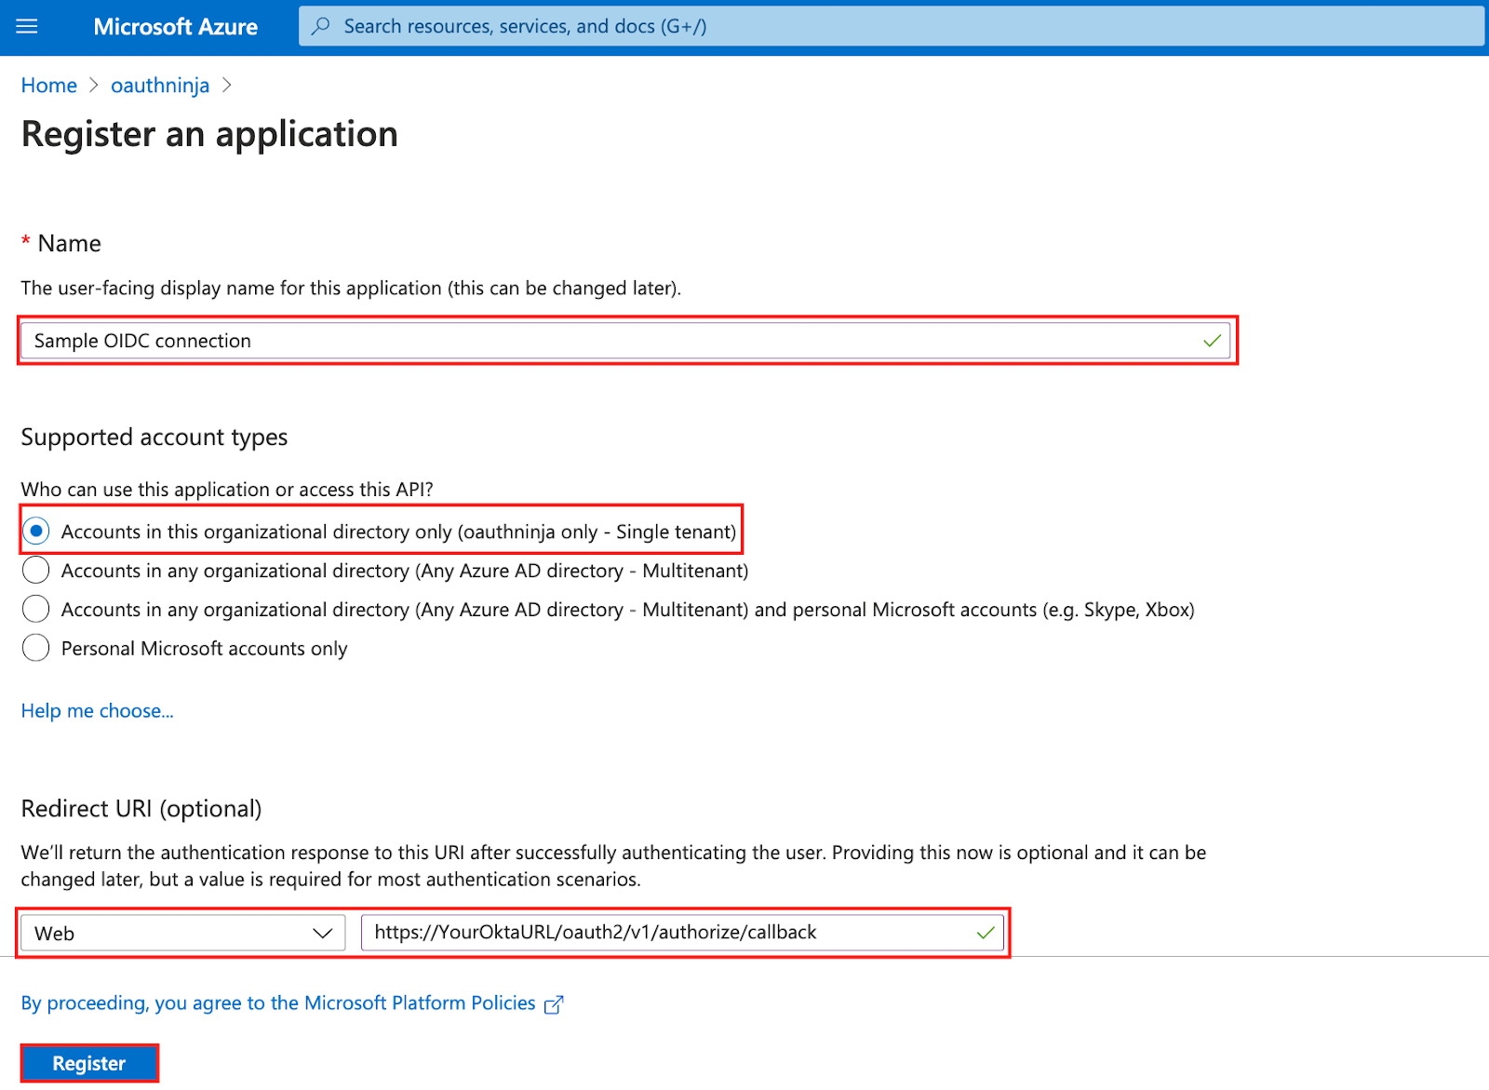Click the Redirect URI (optional) heading
1489x1090 pixels.
tap(141, 809)
